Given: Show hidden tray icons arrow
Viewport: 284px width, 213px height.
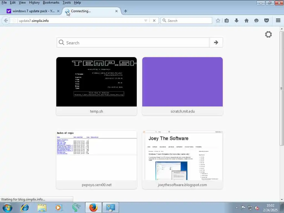Looking at the screenshot, I should click(x=237, y=208).
